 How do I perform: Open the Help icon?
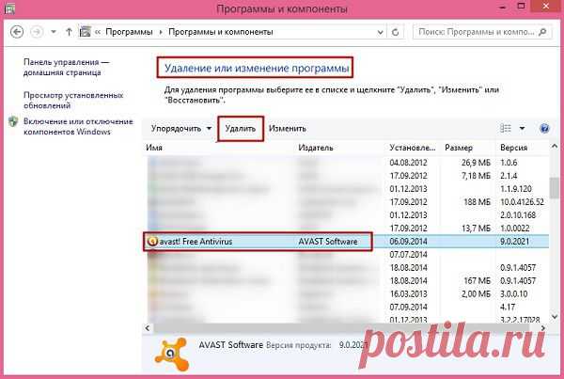(544, 129)
